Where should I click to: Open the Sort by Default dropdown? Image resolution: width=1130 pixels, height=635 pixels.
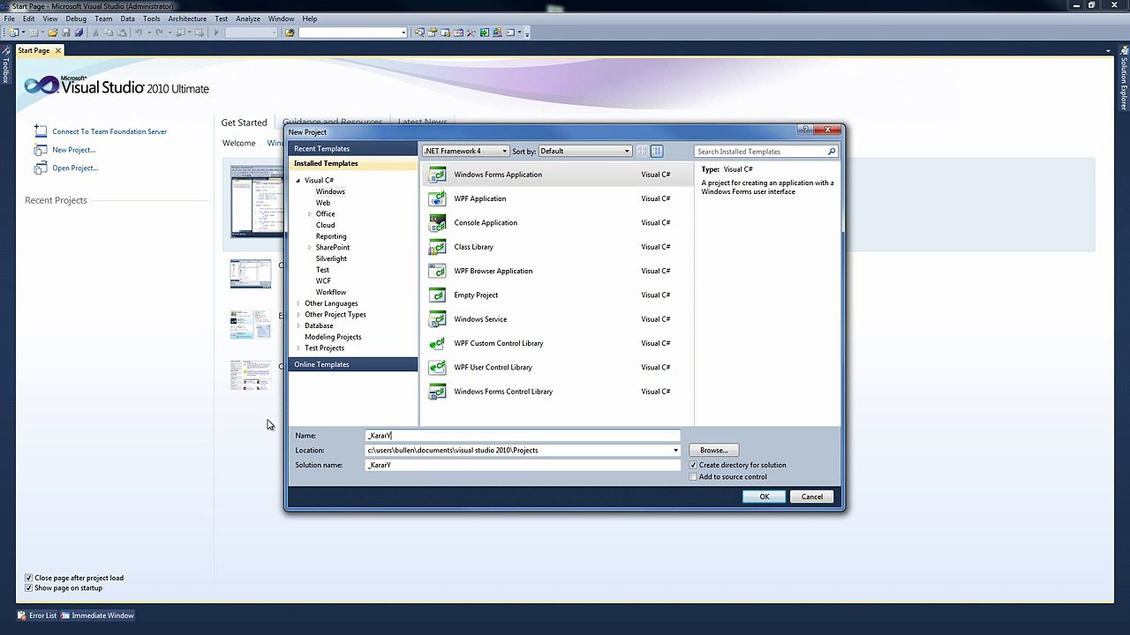pos(585,151)
